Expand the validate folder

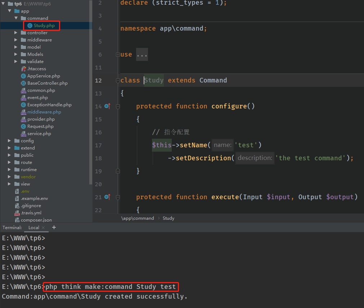16,62
